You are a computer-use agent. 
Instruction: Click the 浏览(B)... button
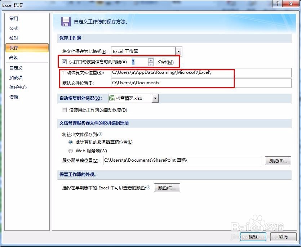(x=278, y=161)
